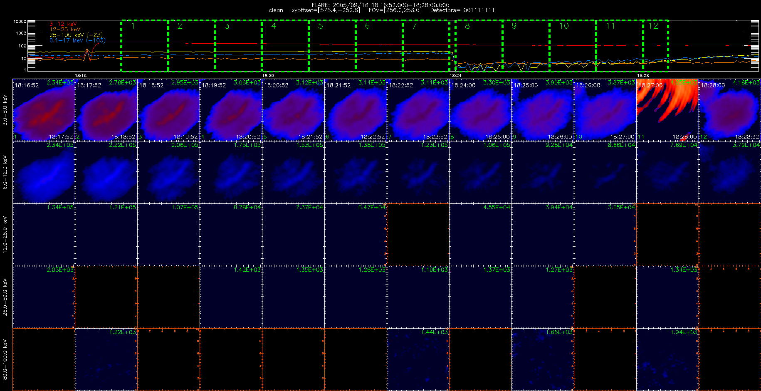Open the 3.0-6.0 keV image starting 18:28:00
Screen dimensions: 761x391
[x=730, y=109]
